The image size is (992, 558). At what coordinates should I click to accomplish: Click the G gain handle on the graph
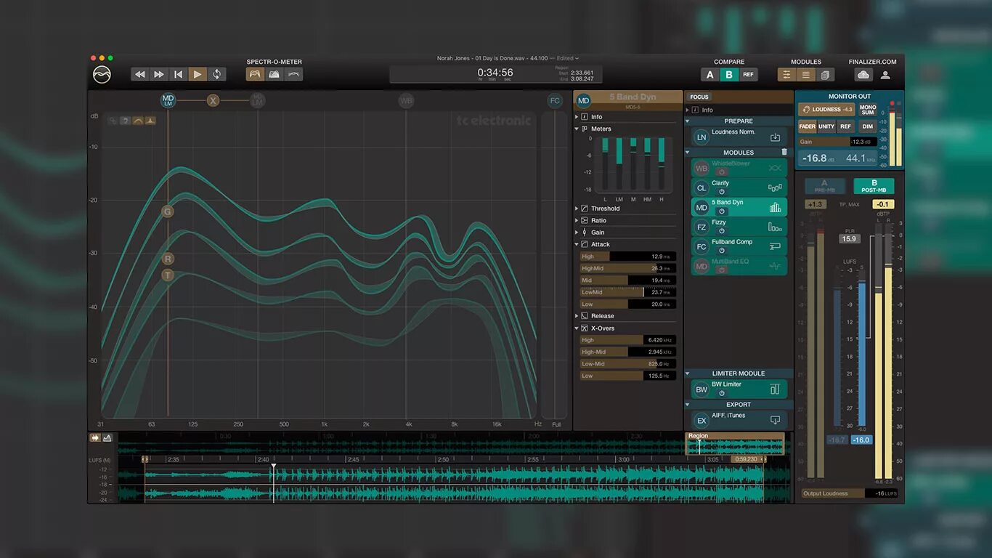click(x=168, y=211)
